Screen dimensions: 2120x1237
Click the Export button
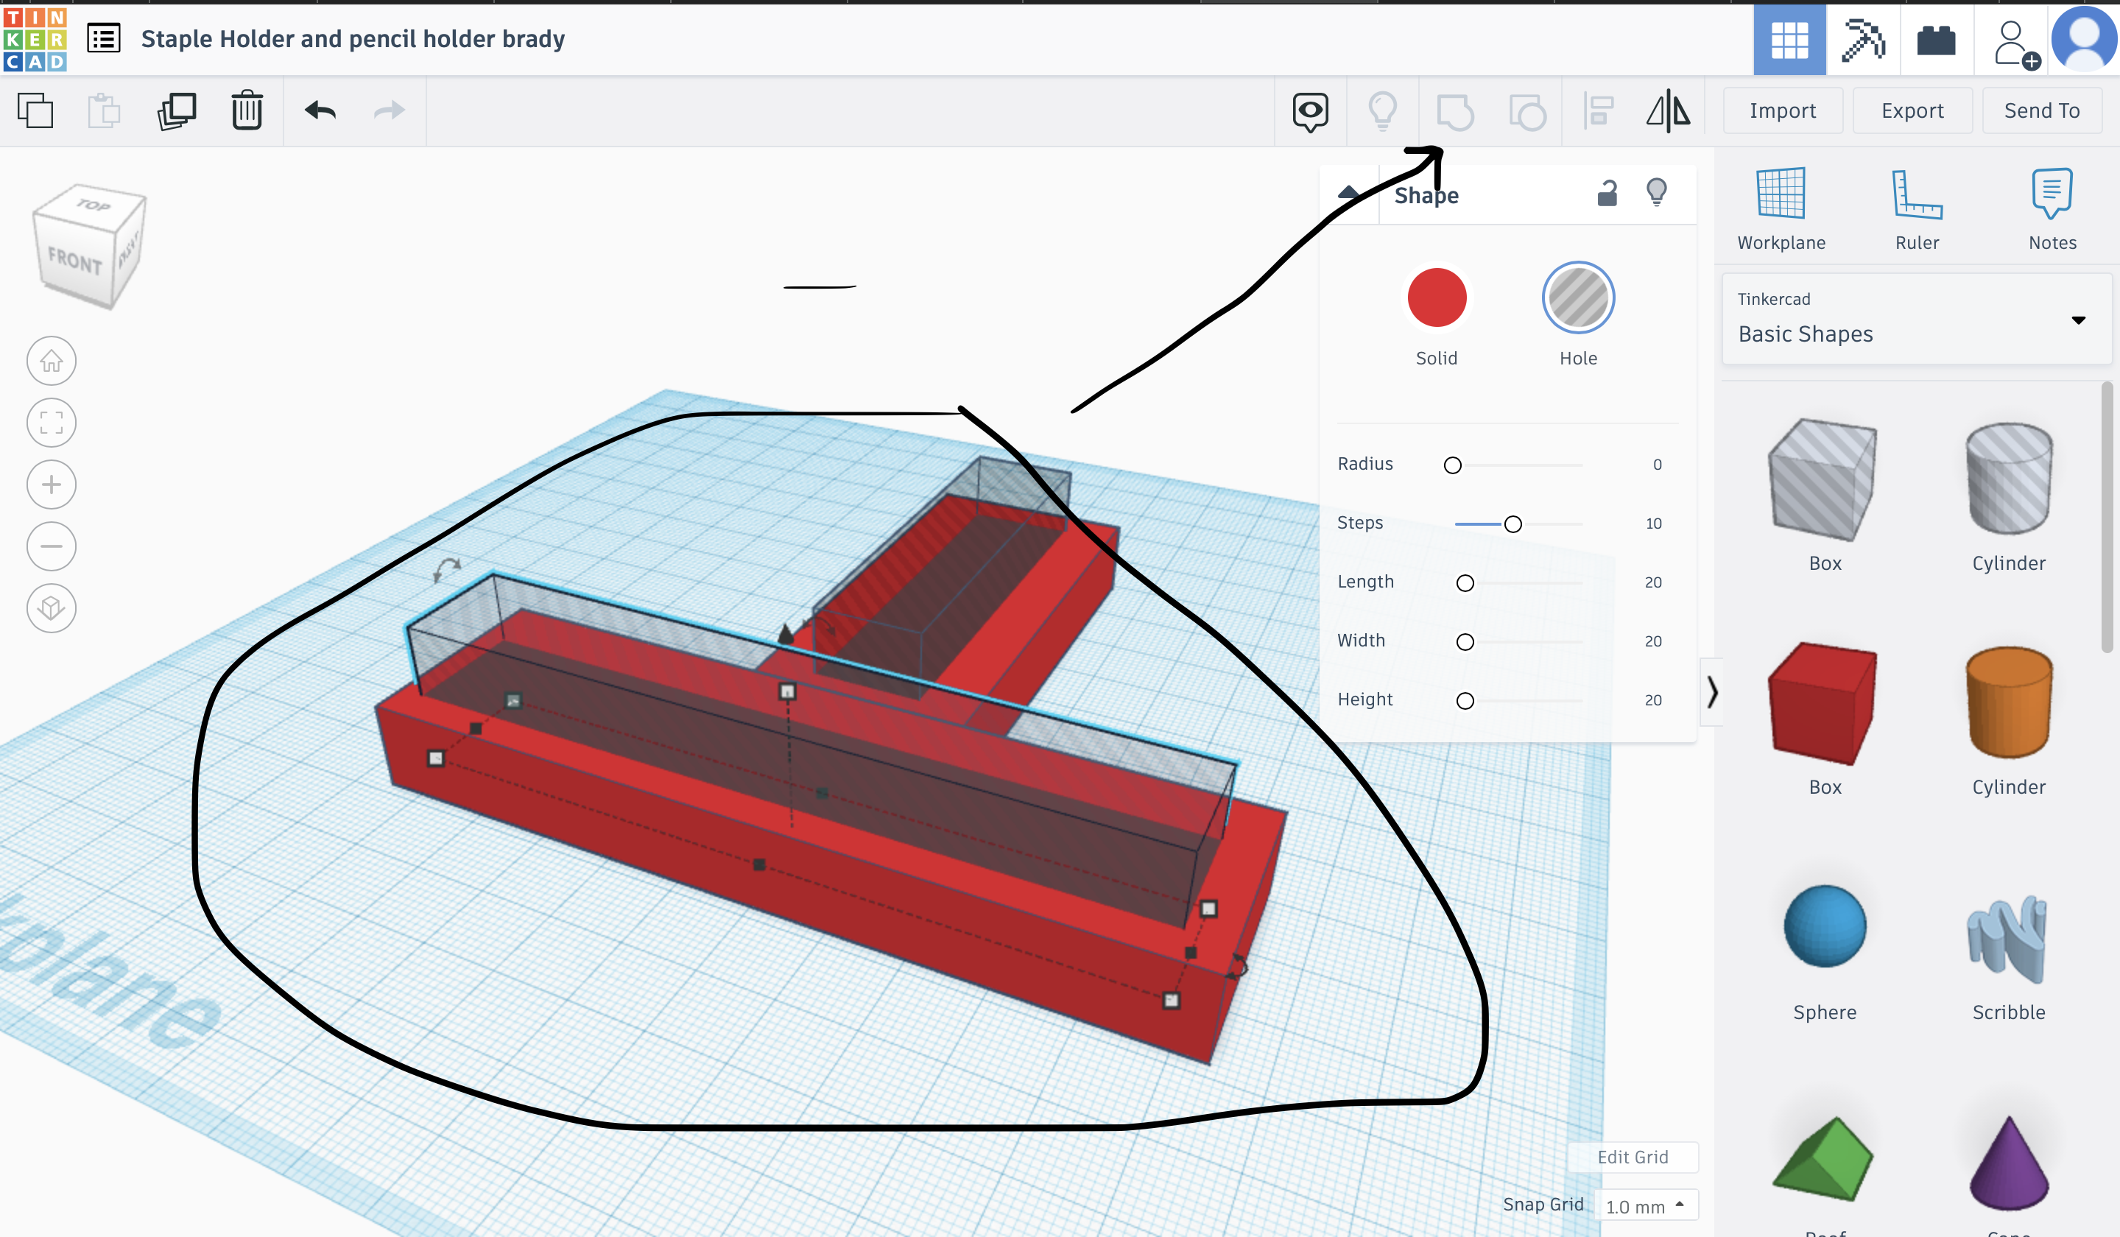1912,110
